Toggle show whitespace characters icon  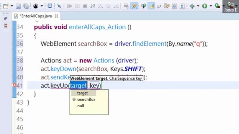coord(182,6)
